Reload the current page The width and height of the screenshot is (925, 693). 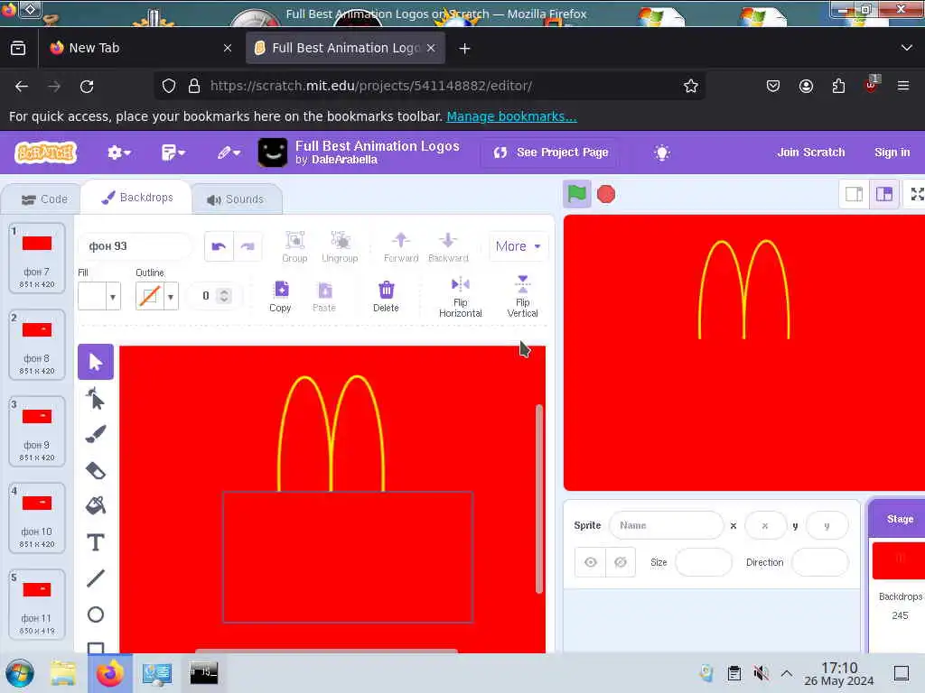pos(87,86)
